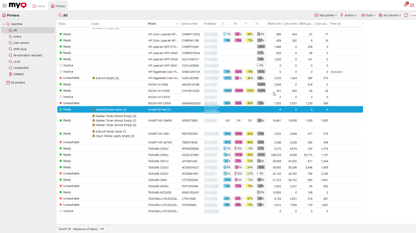Click Inactive status circle for RICOH IM C3010
Viewport: 416px width, 233px height.
(61, 97)
